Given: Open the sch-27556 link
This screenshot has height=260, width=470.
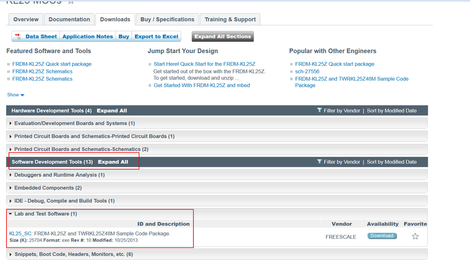Looking at the screenshot, I should point(307,71).
